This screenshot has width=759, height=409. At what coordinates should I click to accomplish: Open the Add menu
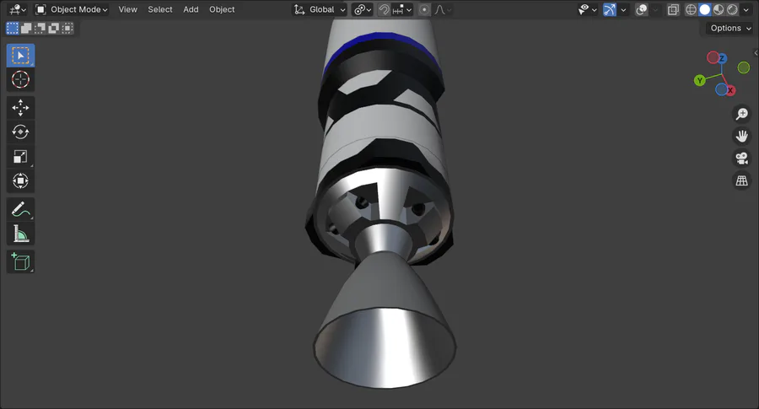coord(191,9)
